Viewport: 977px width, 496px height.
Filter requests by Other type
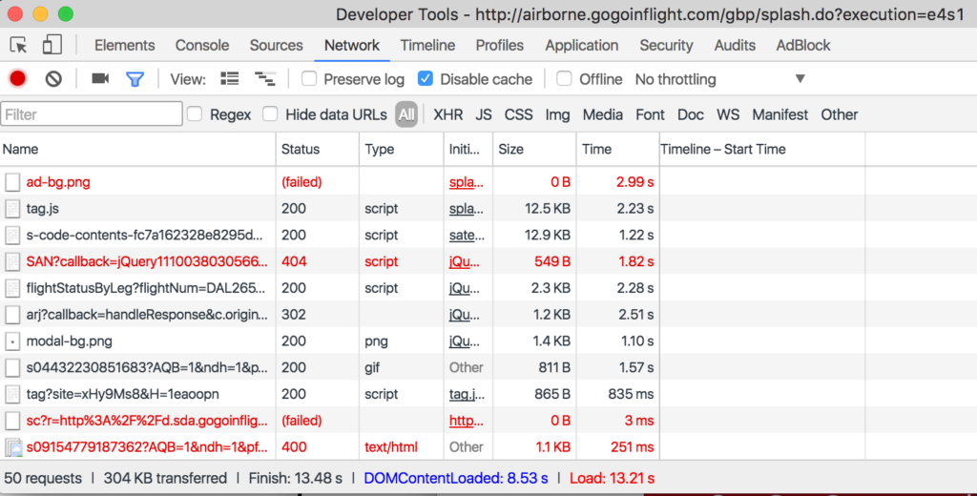pos(840,114)
